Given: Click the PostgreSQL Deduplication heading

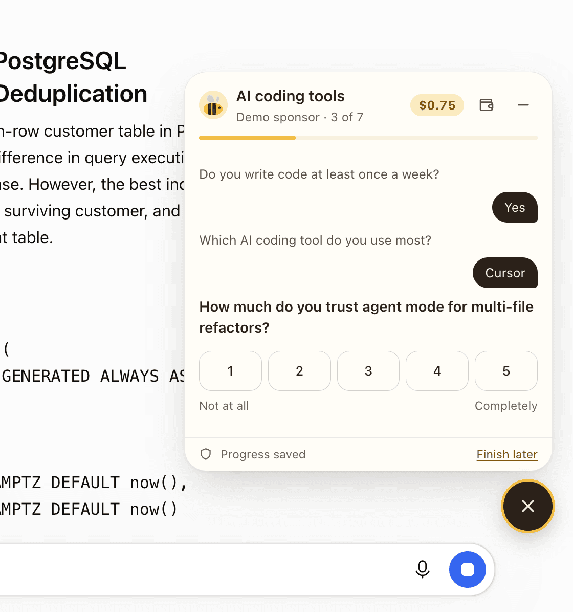Looking at the screenshot, I should click(73, 77).
